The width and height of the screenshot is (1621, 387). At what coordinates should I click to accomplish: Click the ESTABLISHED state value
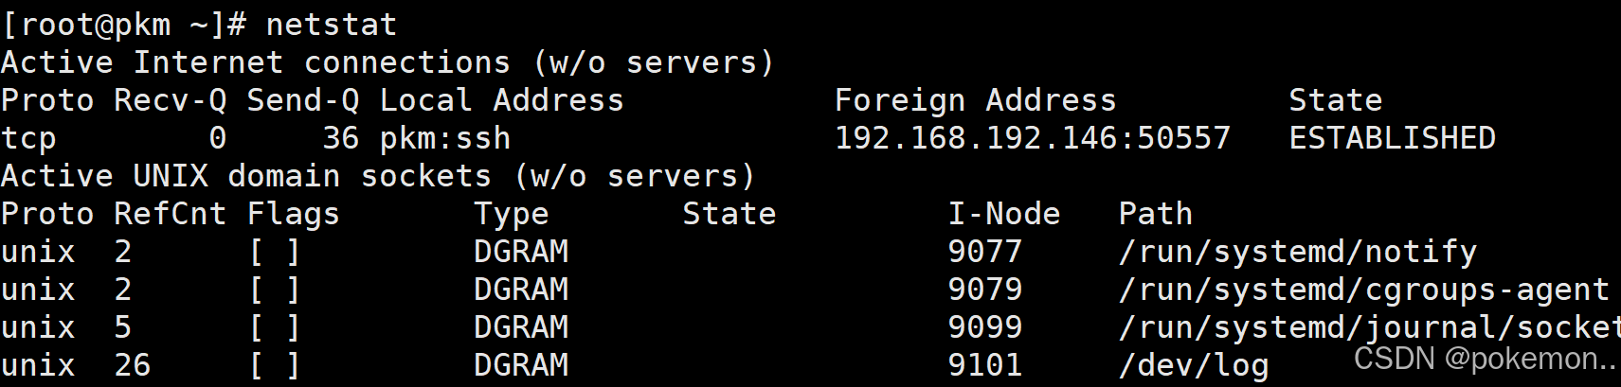1393,138
